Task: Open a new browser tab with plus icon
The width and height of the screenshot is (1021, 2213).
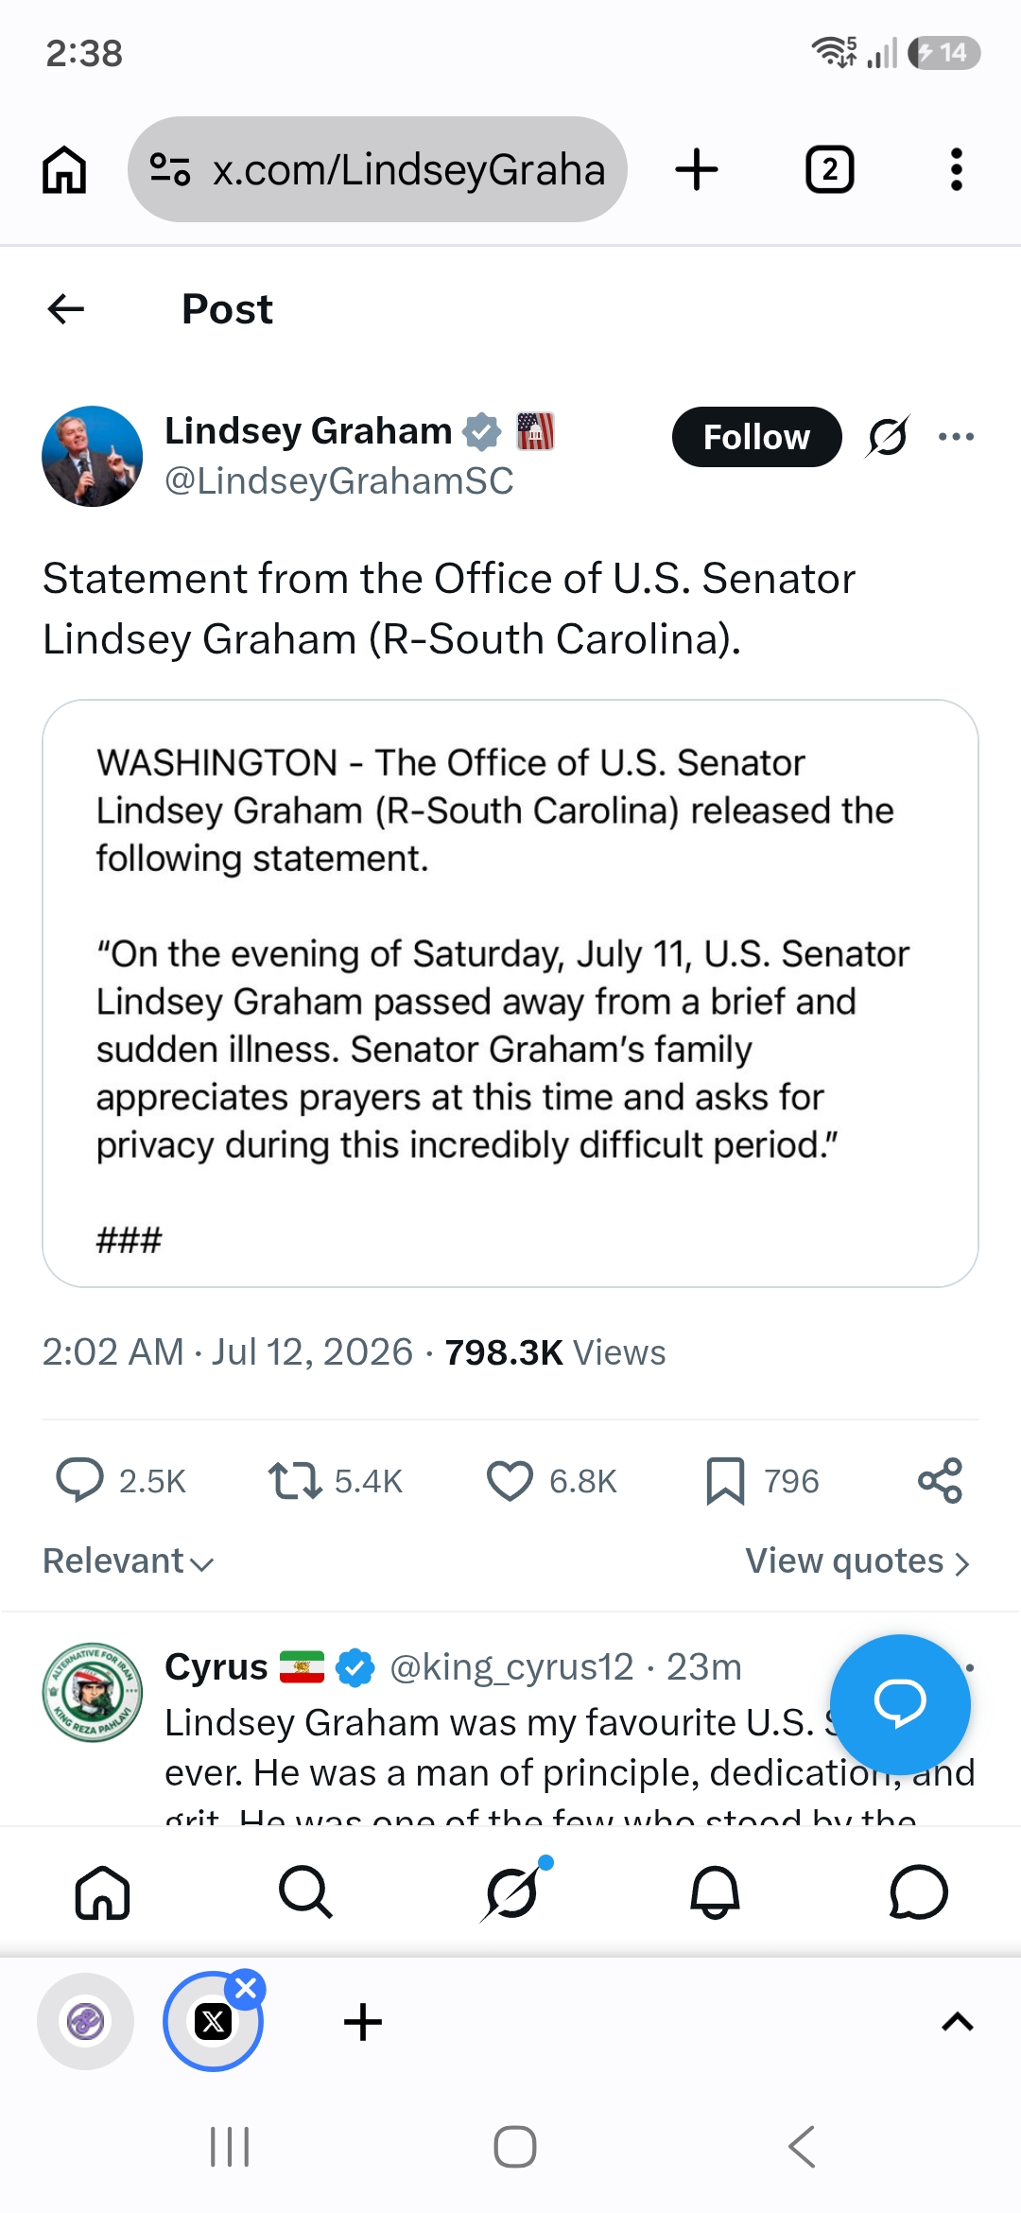Action: click(x=697, y=170)
